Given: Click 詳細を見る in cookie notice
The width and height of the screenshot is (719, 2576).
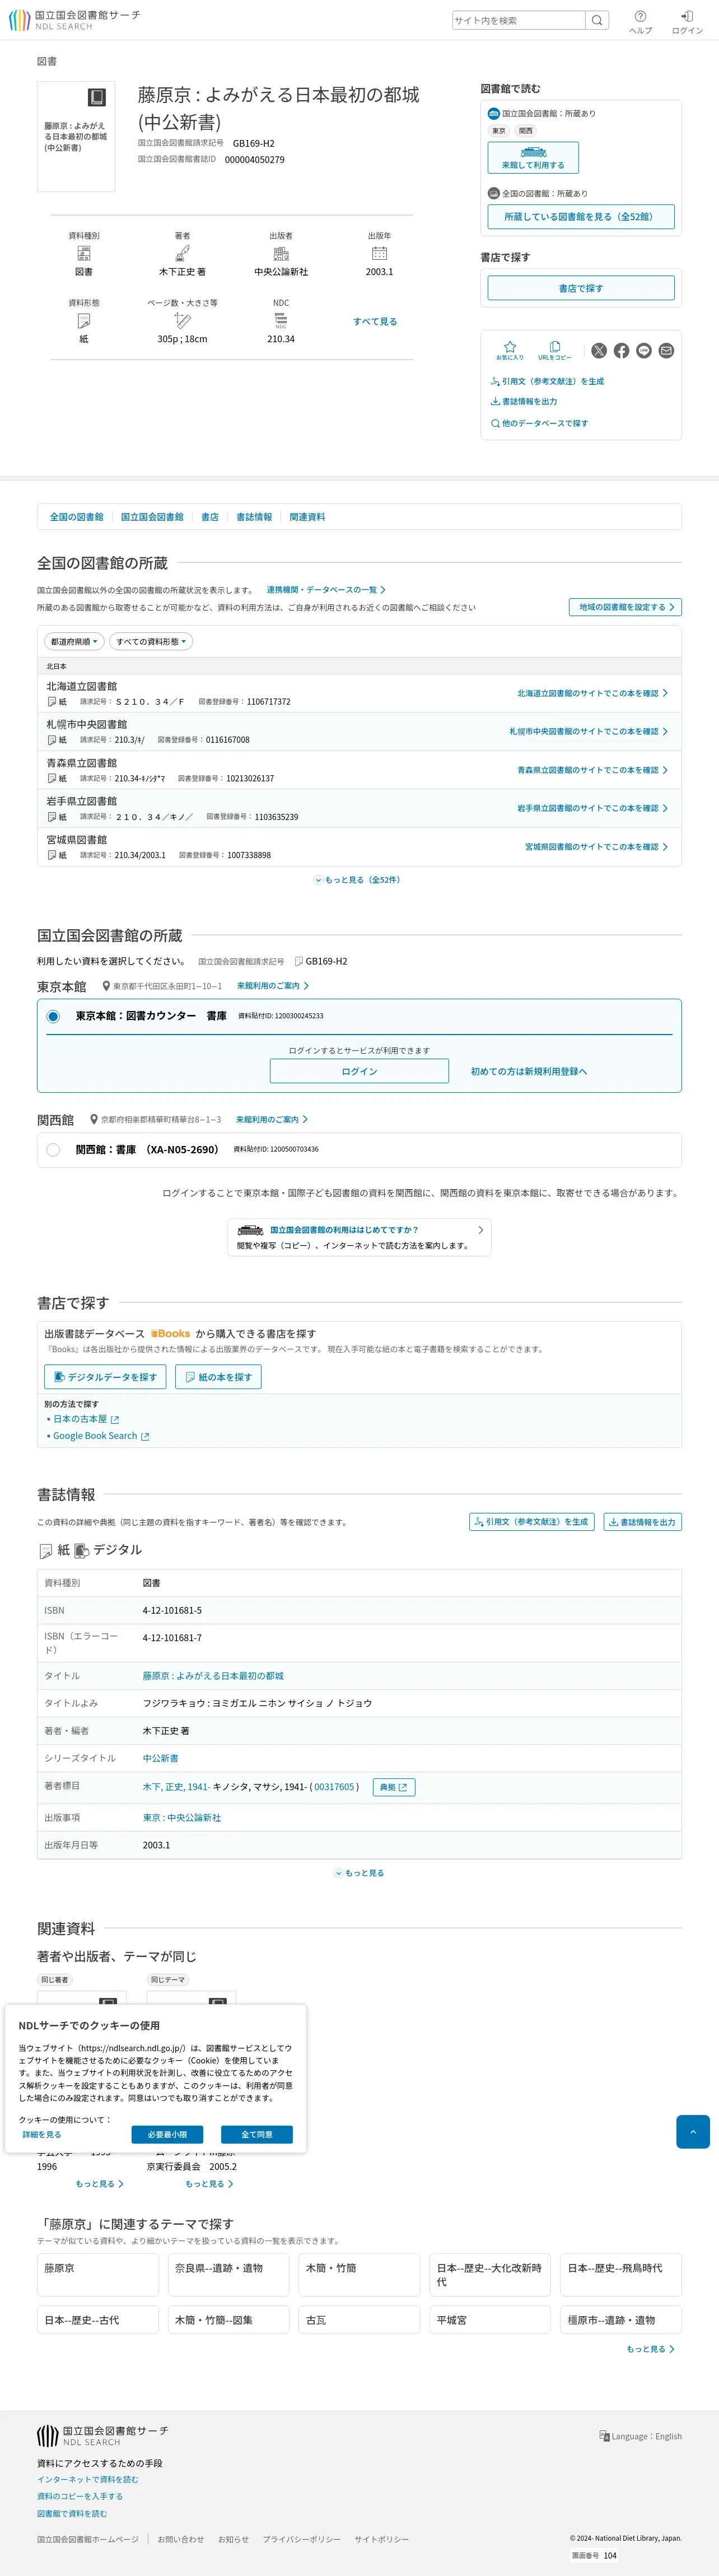Looking at the screenshot, I should tap(42, 2134).
